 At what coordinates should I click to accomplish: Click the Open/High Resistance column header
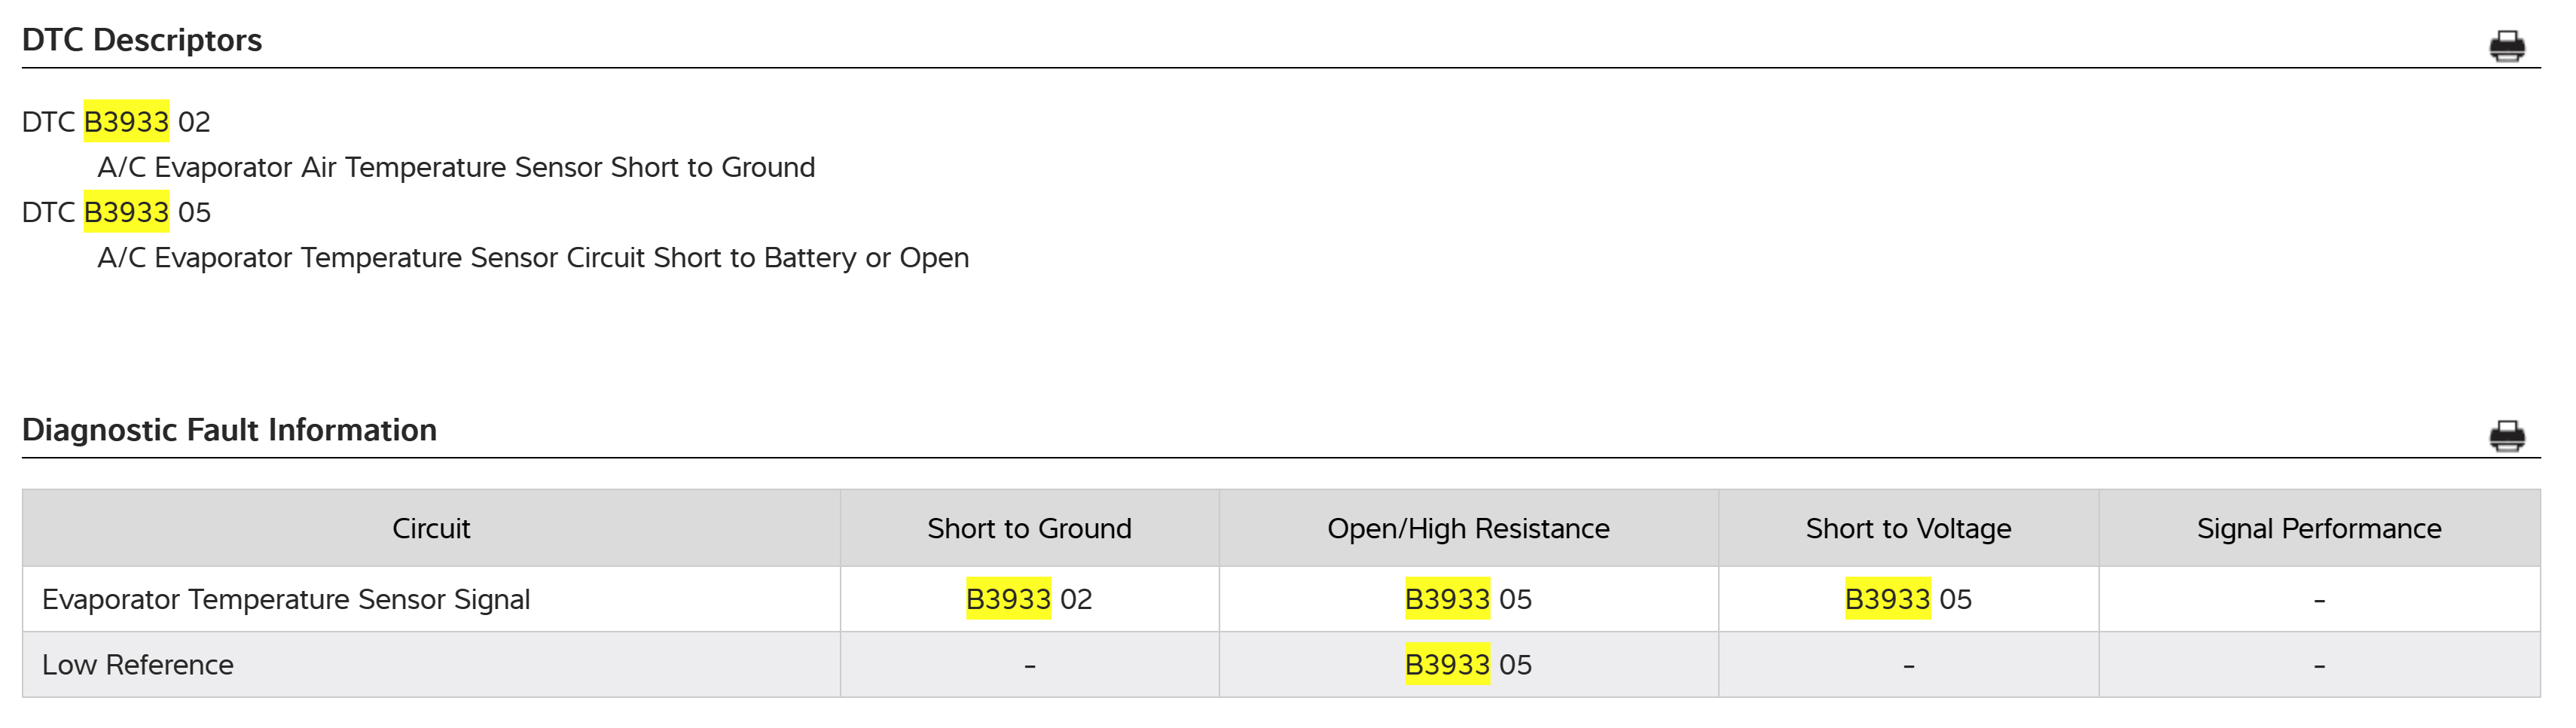[x=1468, y=528]
